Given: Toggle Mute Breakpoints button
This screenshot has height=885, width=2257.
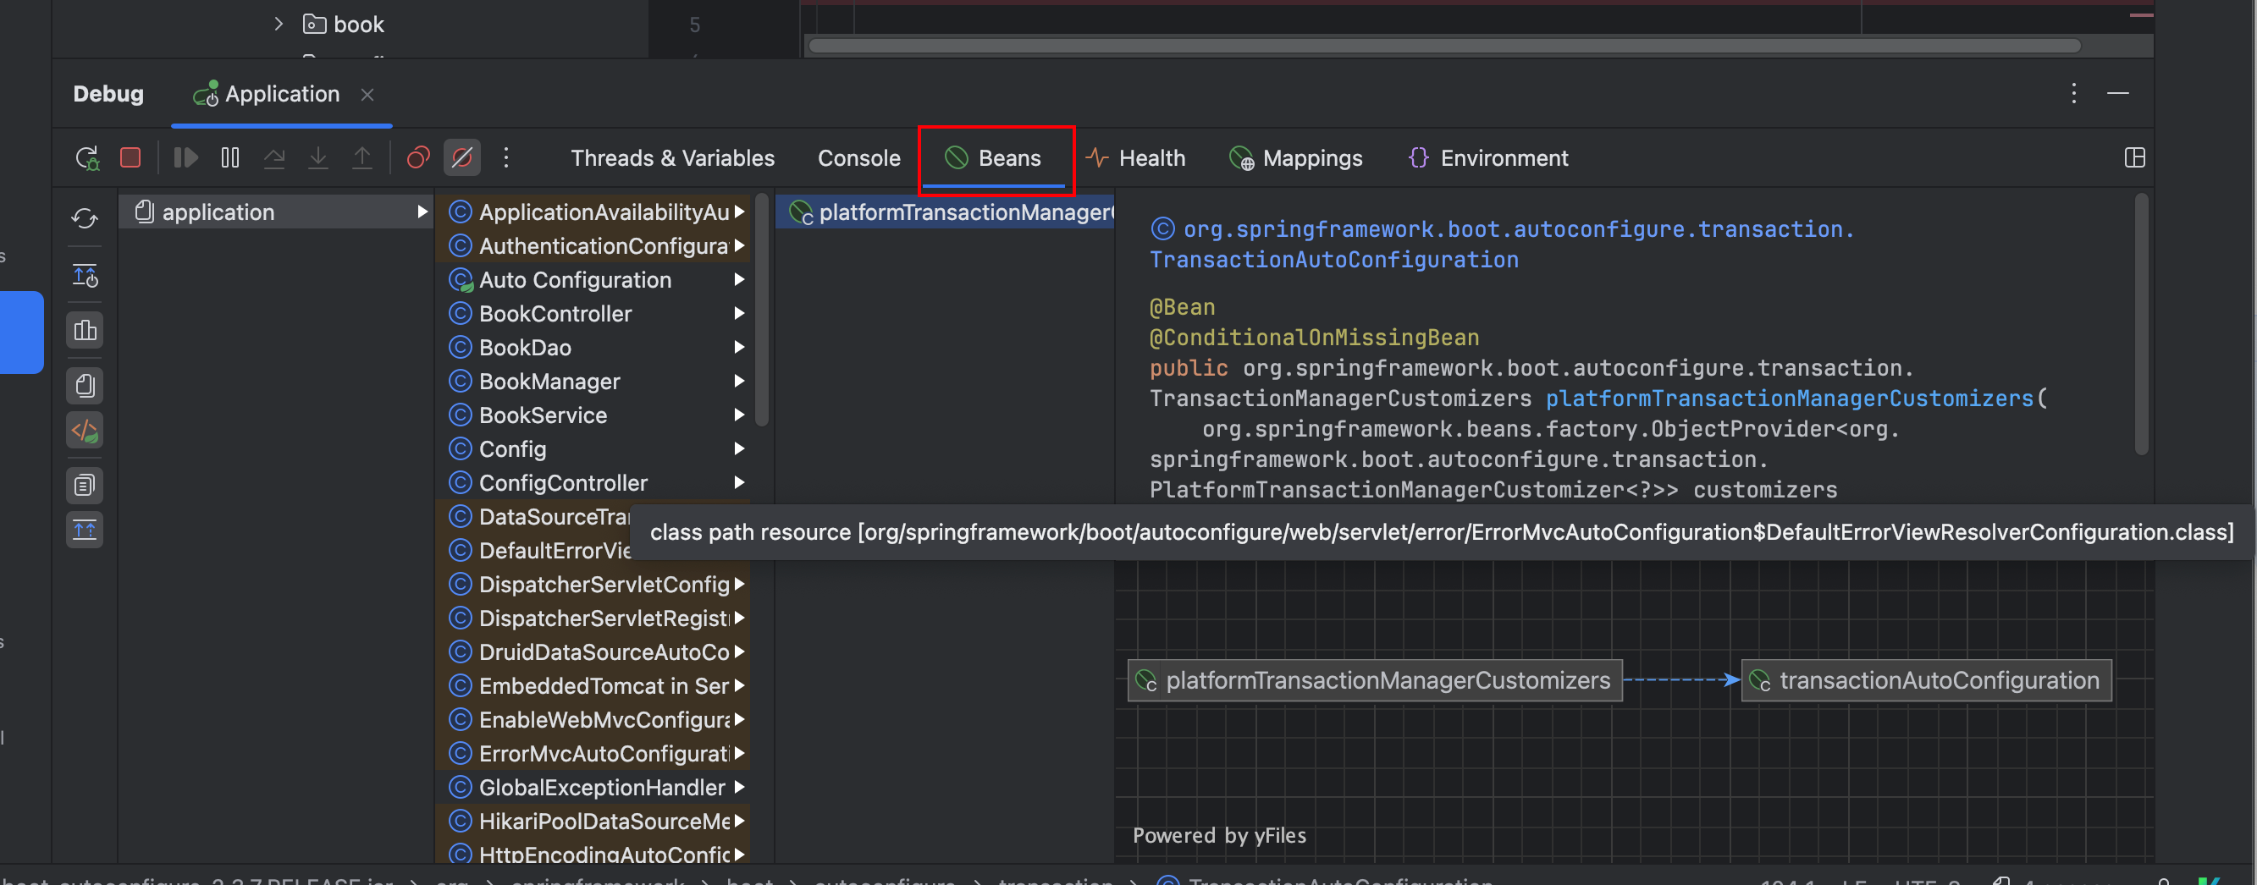Looking at the screenshot, I should tap(461, 157).
